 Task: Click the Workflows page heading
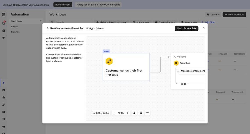(57, 14)
